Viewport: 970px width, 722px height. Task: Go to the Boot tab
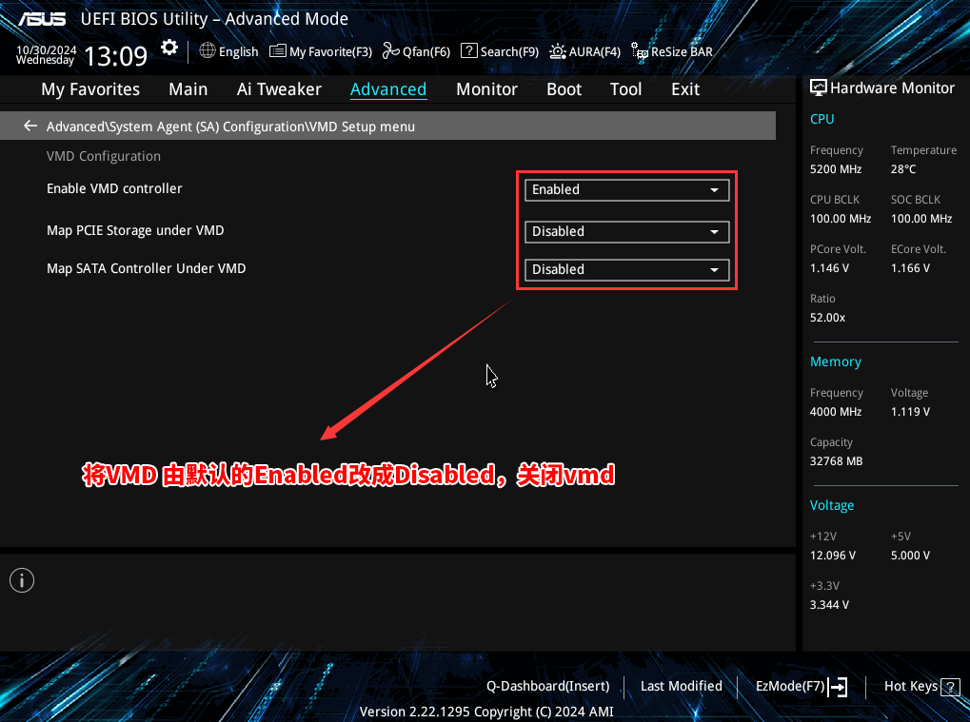tap(564, 89)
